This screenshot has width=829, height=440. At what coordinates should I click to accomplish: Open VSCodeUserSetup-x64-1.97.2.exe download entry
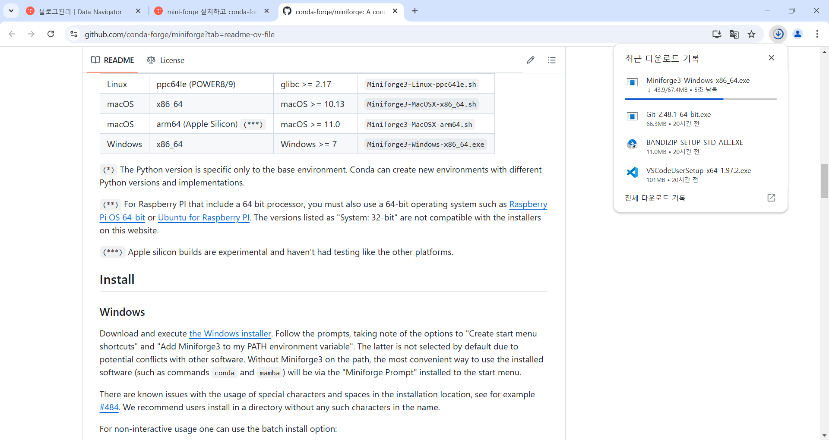[x=700, y=175]
